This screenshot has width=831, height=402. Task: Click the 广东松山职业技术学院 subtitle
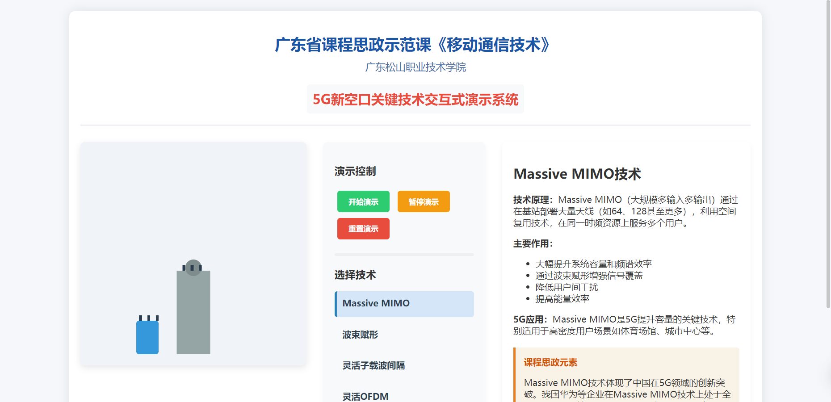pyautogui.click(x=415, y=67)
